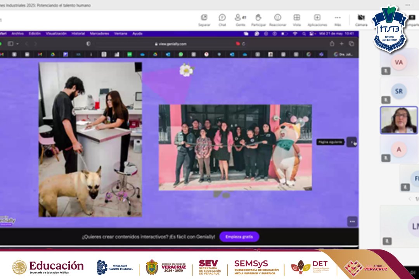Screen dimensions: 419x279
Task: Open a new Safari tab with plus
Action: pyautogui.click(x=341, y=44)
